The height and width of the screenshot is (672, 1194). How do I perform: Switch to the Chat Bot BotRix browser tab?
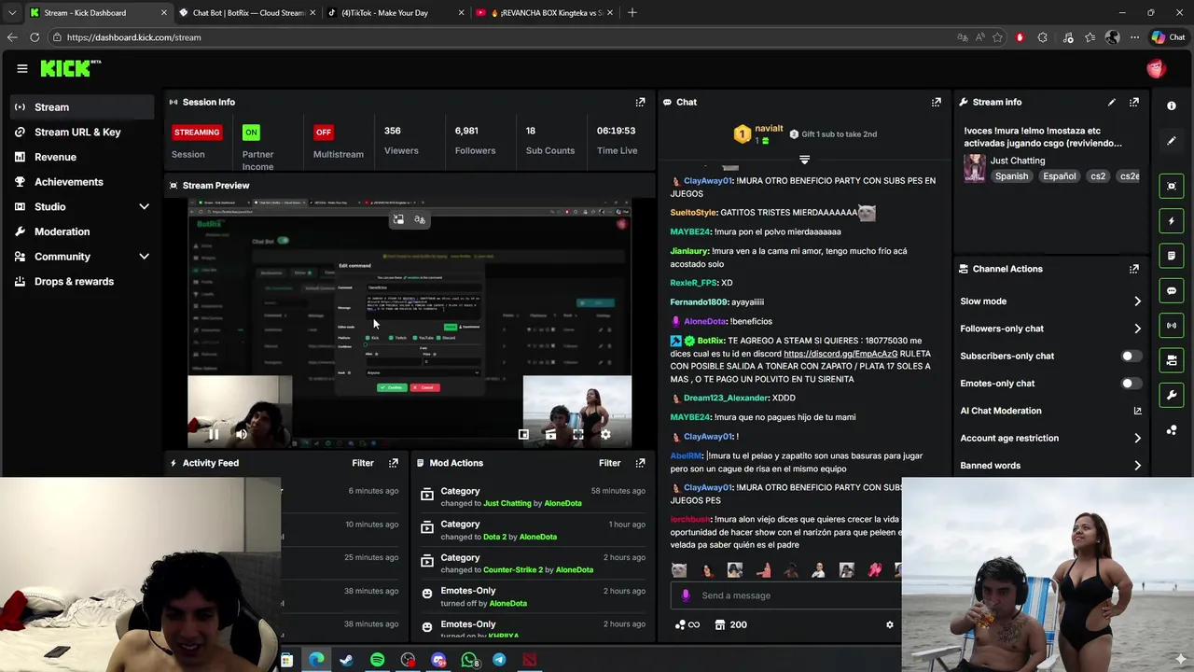248,13
